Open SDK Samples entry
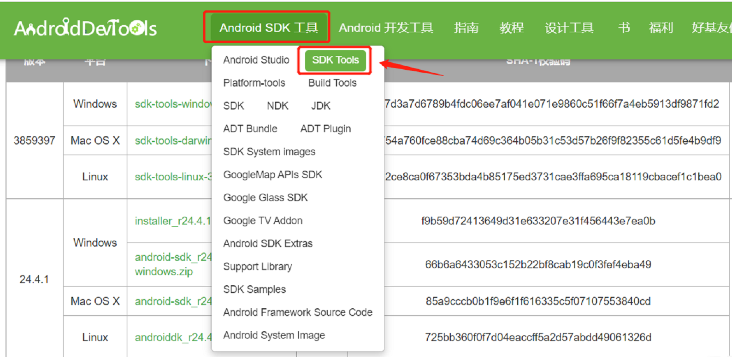This screenshot has height=357, width=732. [254, 289]
